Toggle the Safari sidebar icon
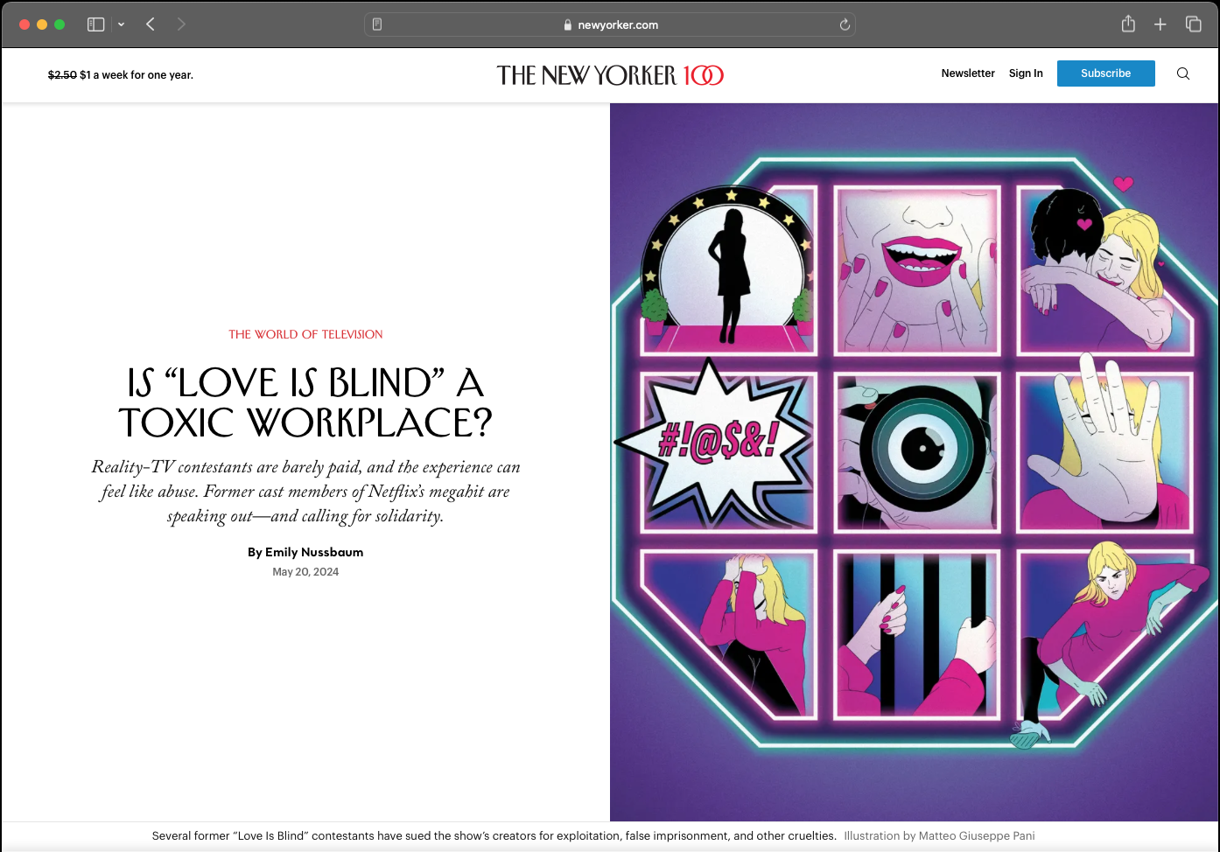1220x852 pixels. (x=96, y=24)
